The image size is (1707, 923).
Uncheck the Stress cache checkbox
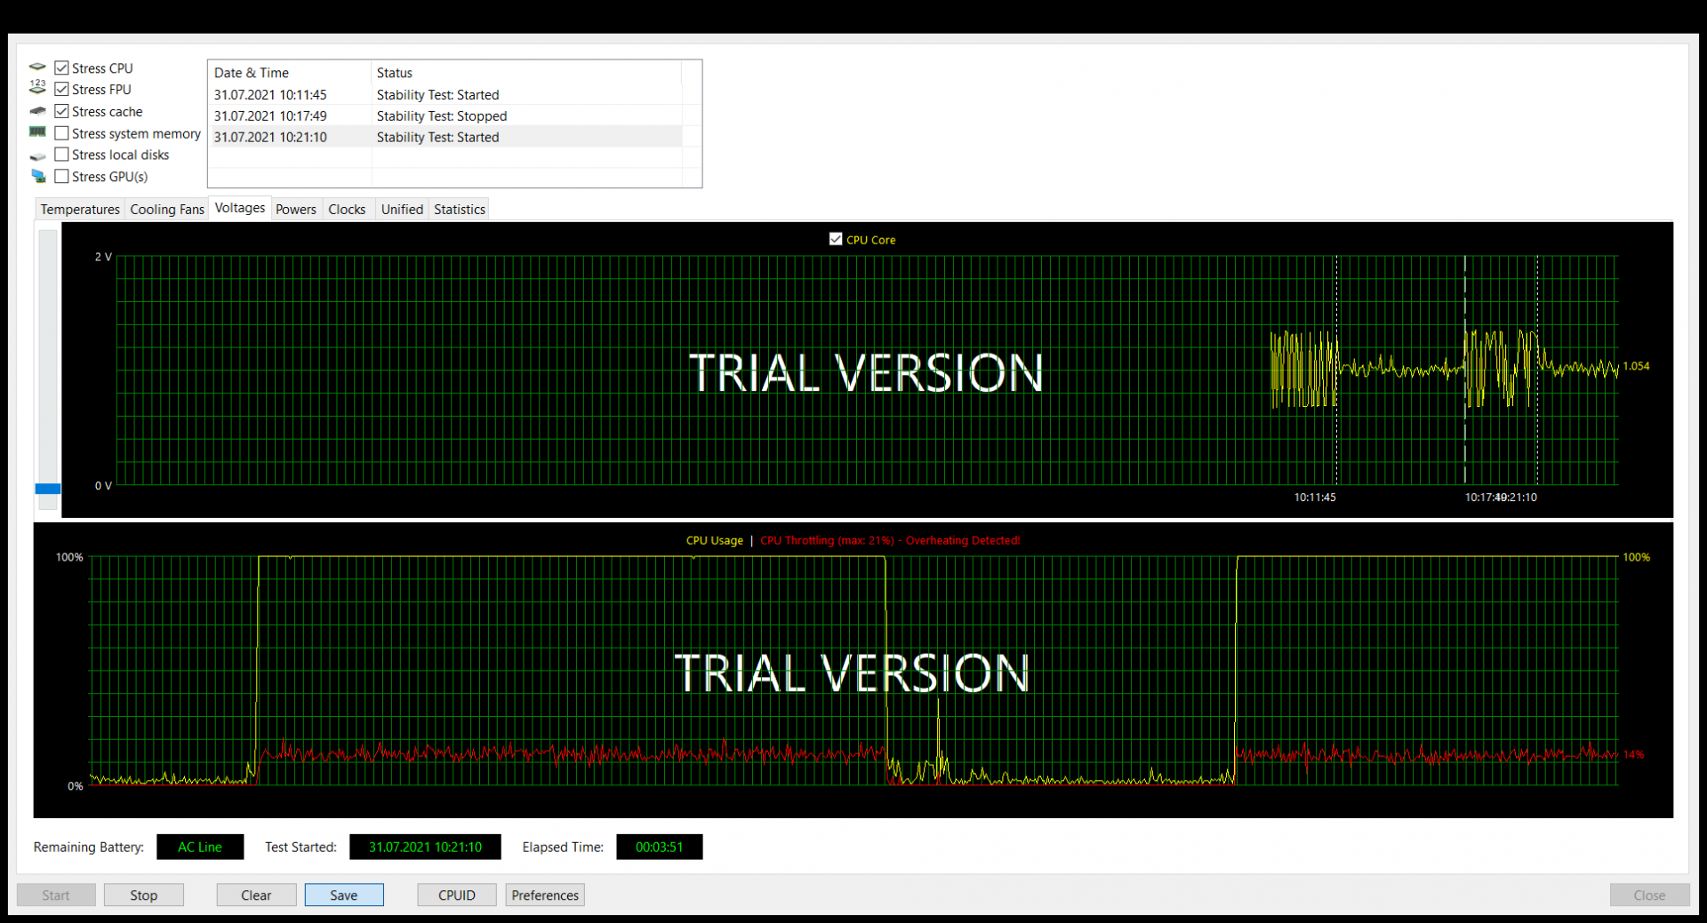[61, 111]
